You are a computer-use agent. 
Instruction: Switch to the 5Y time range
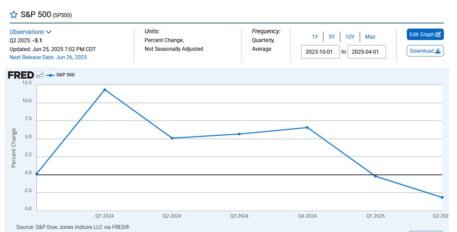point(332,37)
